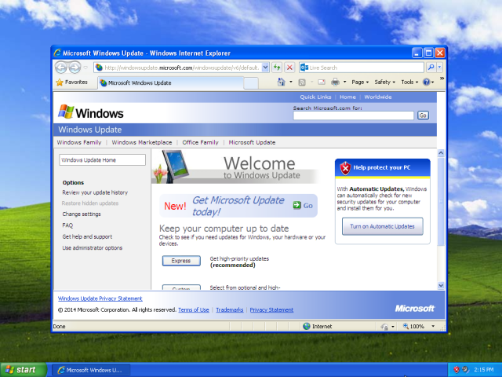Open the Page dropdown menu
Viewport: 502px width, 377px height.
[359, 82]
